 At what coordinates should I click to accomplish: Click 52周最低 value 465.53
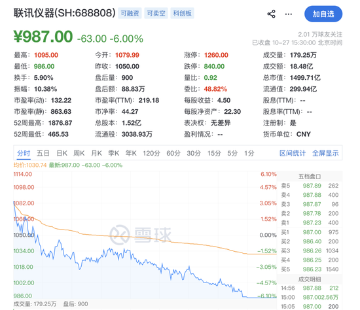(x=58, y=134)
